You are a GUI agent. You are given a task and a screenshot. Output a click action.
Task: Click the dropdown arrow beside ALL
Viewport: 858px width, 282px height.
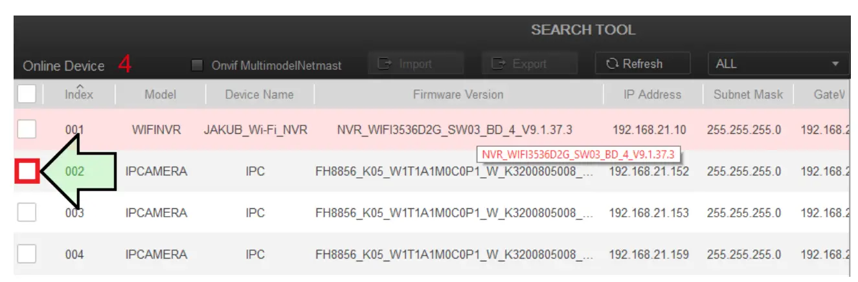(835, 65)
